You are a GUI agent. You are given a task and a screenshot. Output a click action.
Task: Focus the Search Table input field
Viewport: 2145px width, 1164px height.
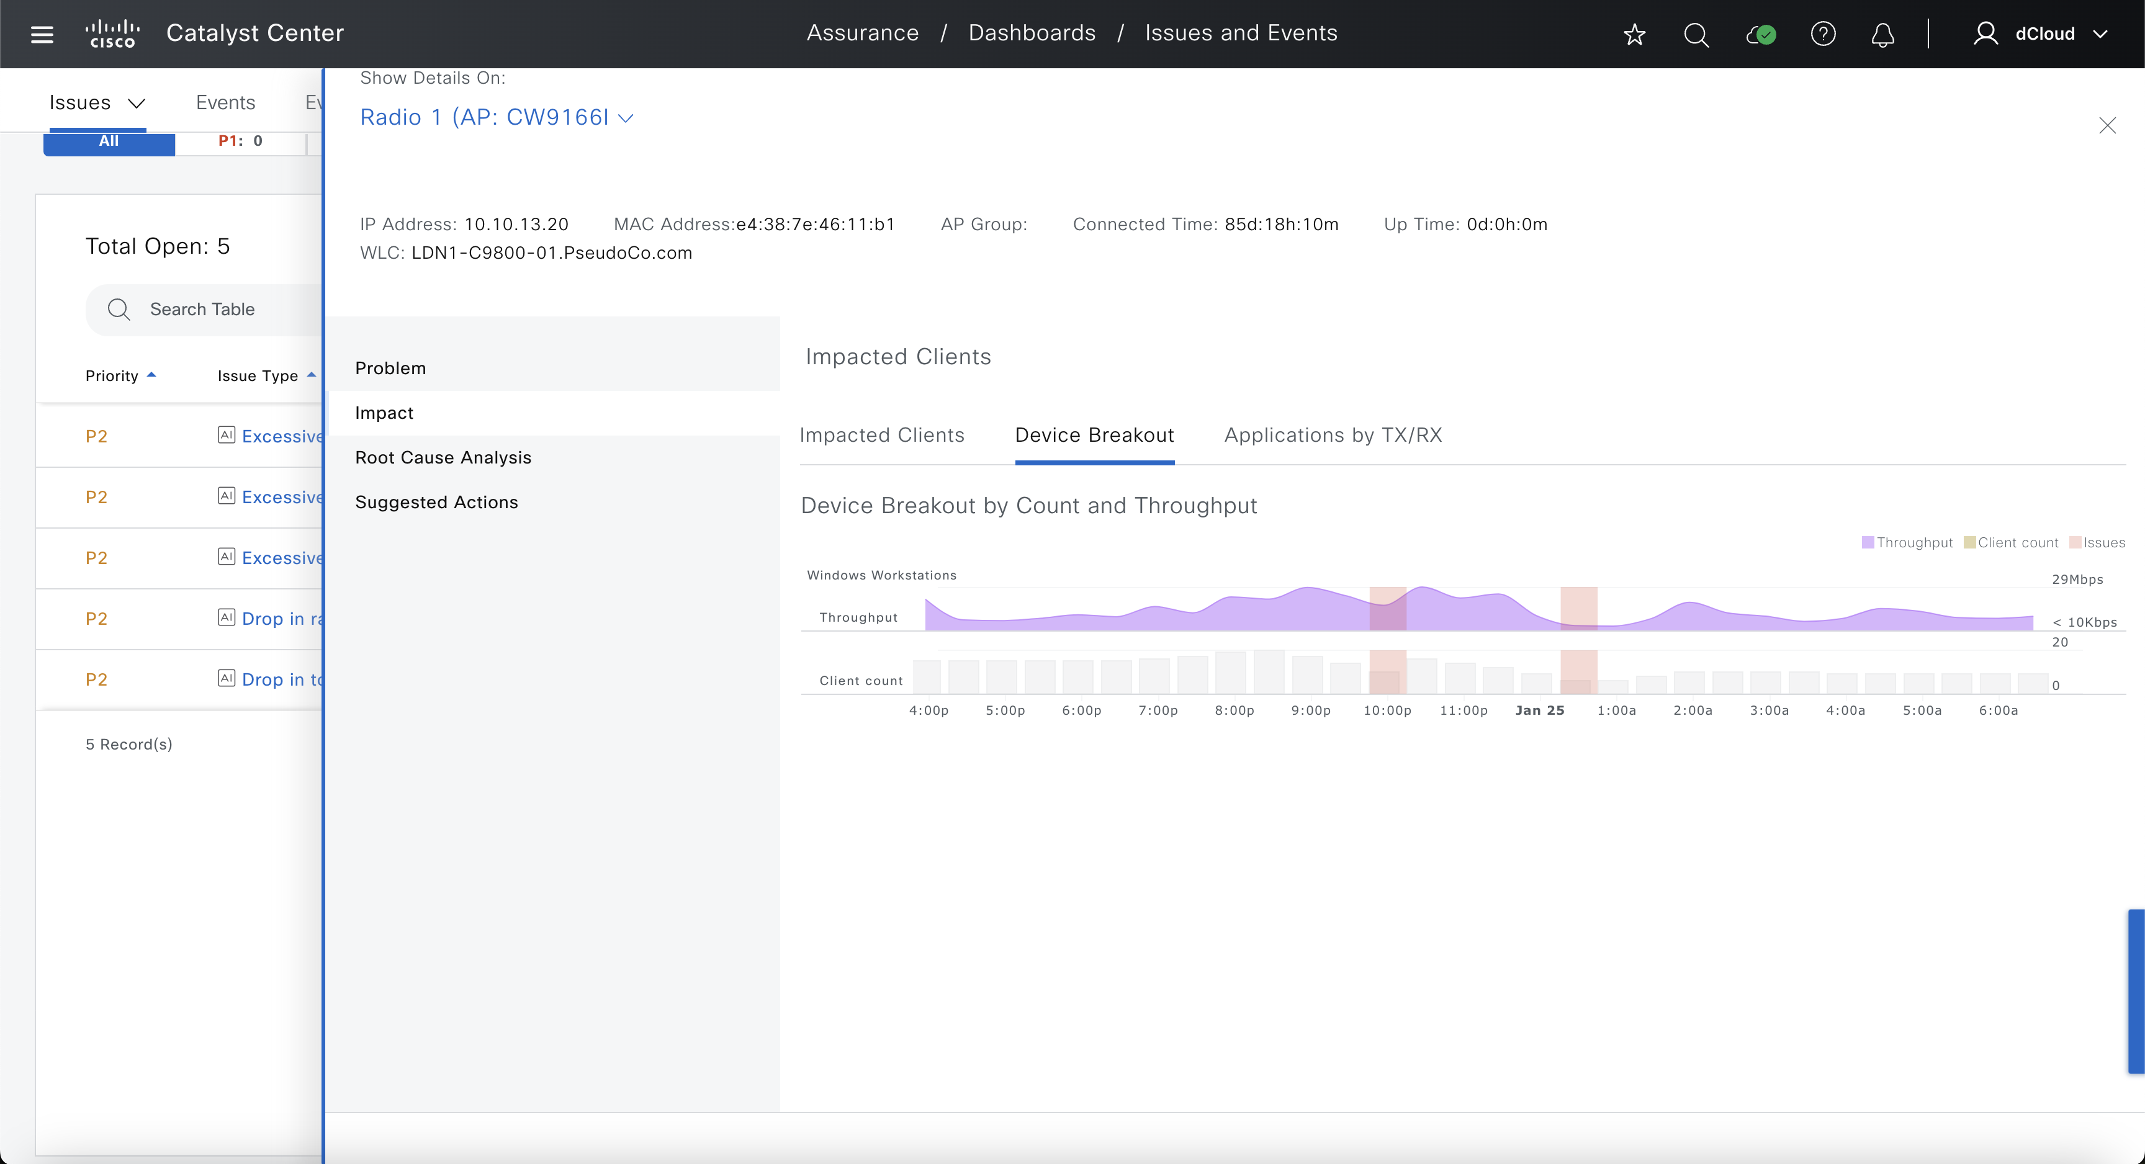click(x=203, y=309)
